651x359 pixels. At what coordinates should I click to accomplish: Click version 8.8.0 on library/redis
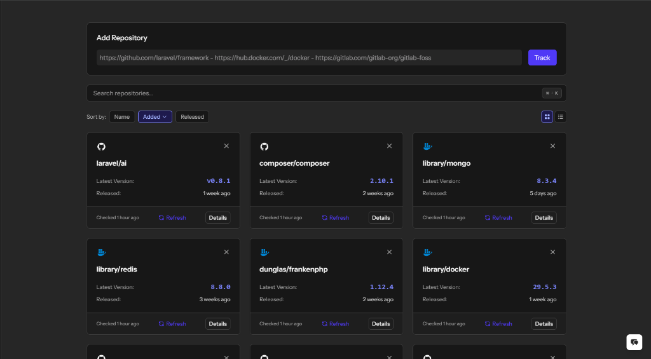click(221, 287)
